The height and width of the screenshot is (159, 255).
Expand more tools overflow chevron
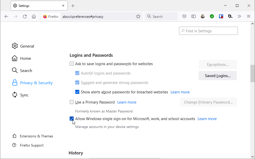point(239,16)
